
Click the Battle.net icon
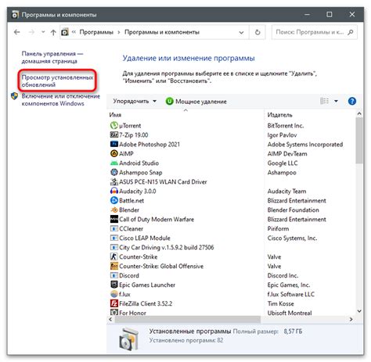[114, 201]
